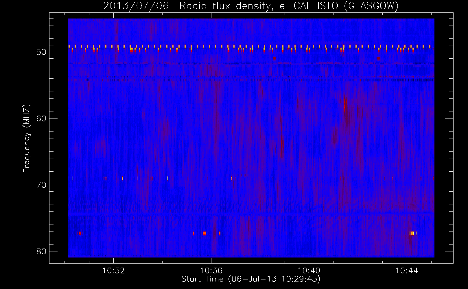Click the 10:36 time tick label
The height and width of the screenshot is (289, 468).
(x=211, y=271)
